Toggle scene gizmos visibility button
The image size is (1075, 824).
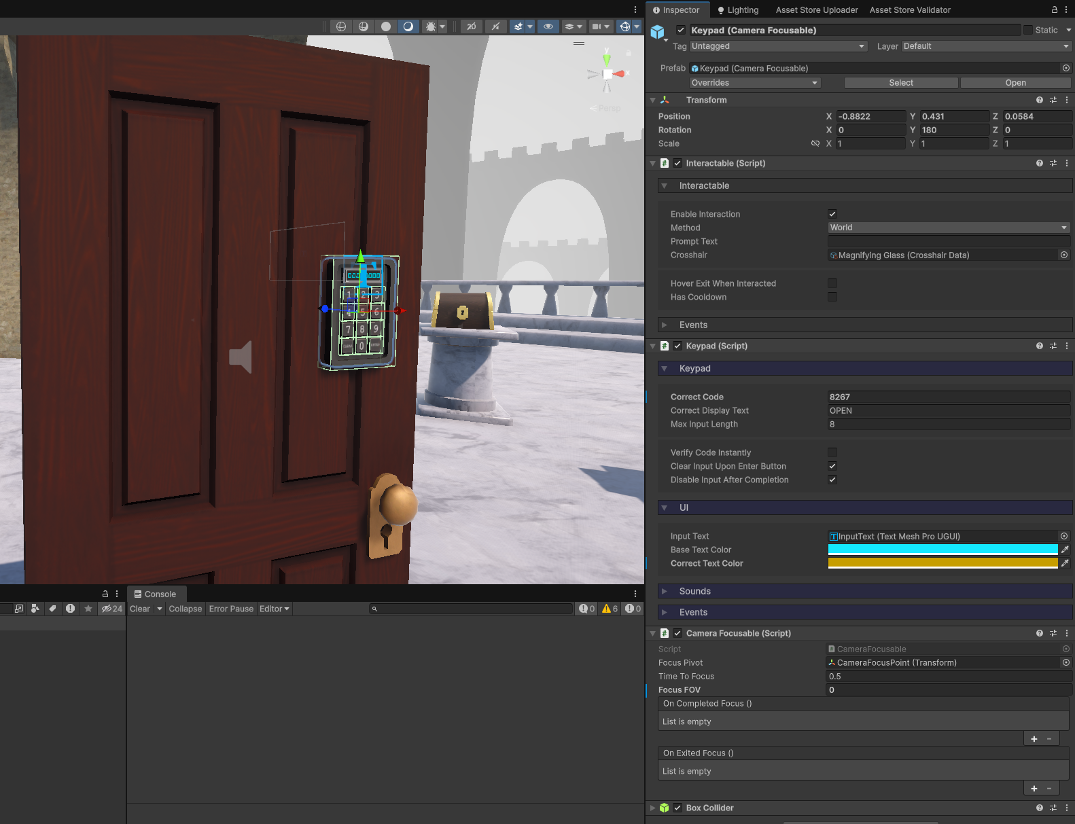(625, 26)
